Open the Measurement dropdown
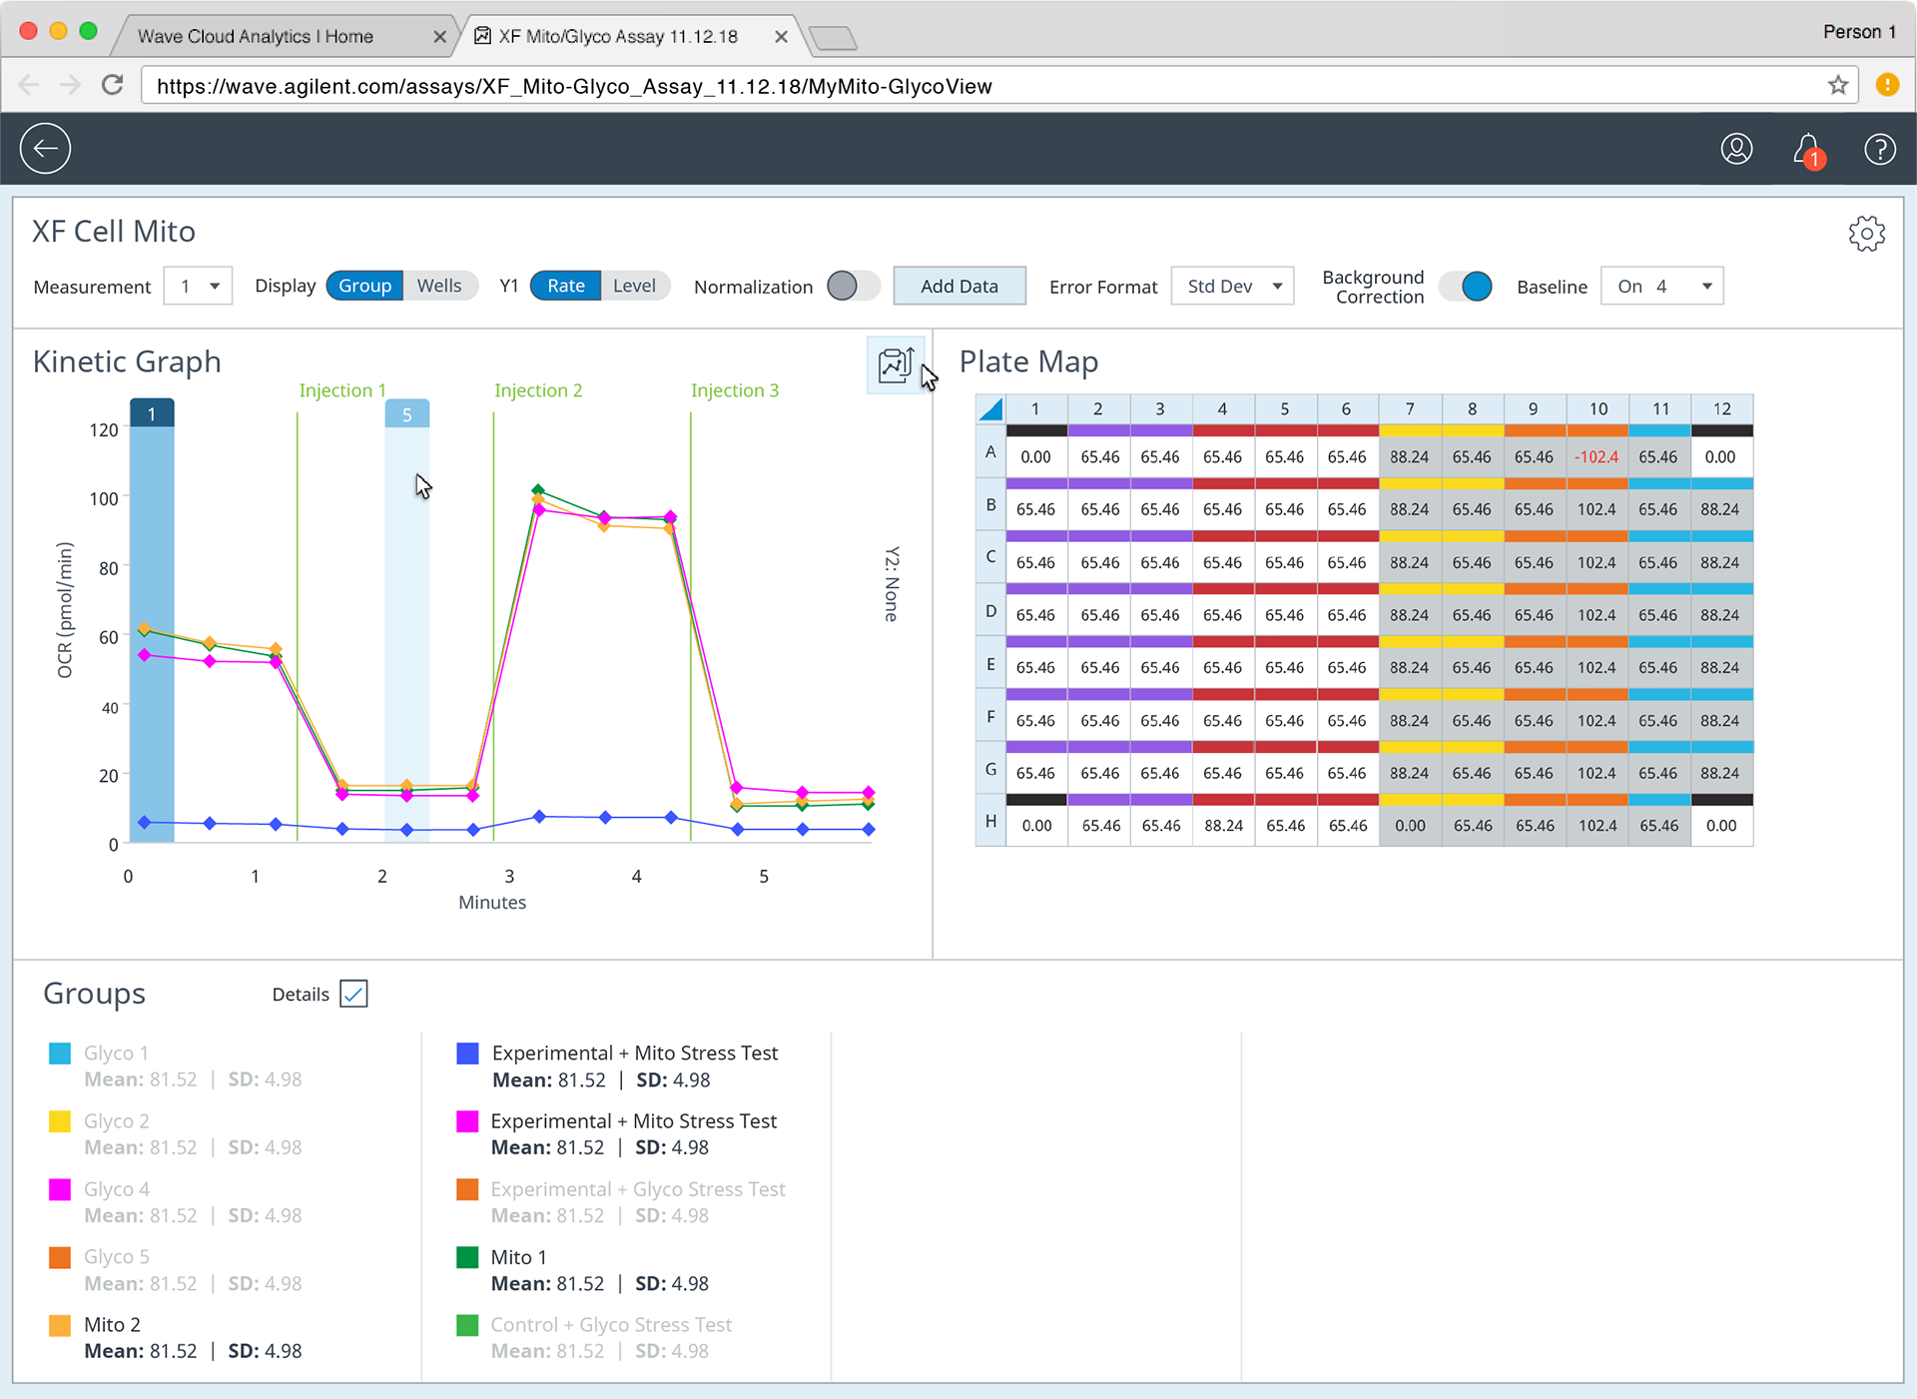The image size is (1917, 1399). [x=198, y=286]
